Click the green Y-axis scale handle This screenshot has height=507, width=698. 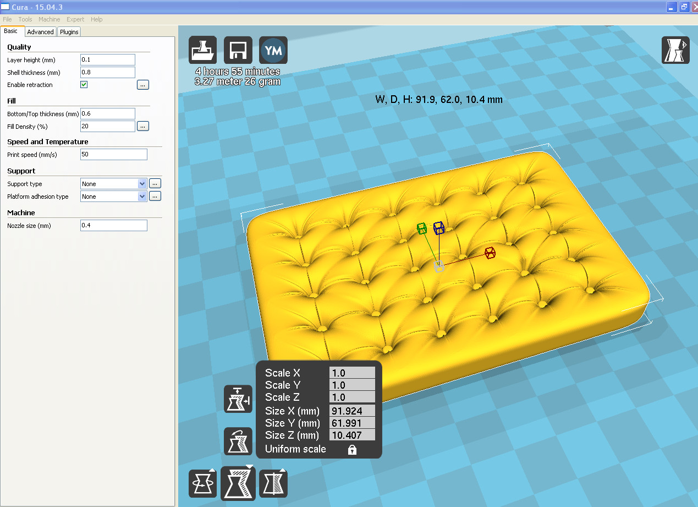pos(422,228)
